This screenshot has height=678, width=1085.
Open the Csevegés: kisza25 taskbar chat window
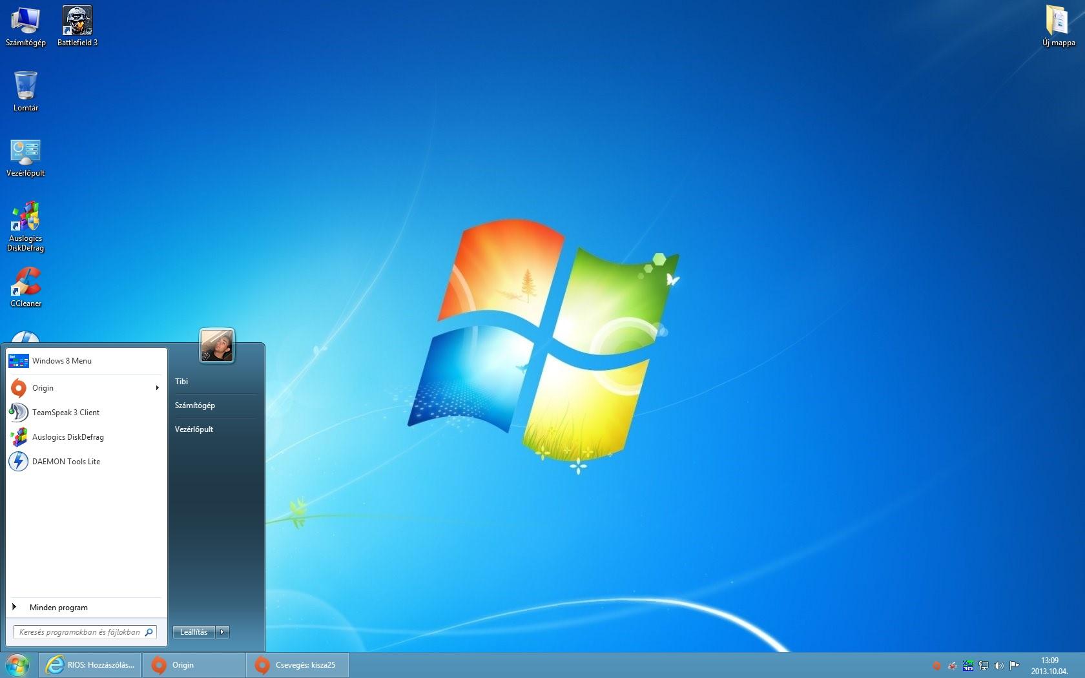click(297, 665)
